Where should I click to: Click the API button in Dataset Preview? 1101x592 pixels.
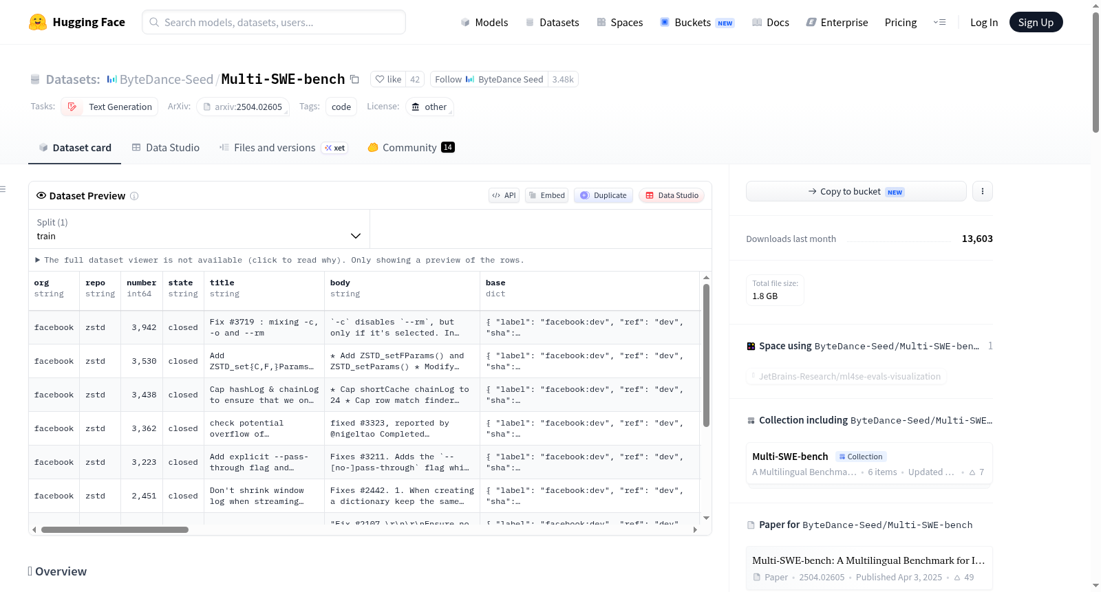point(504,195)
